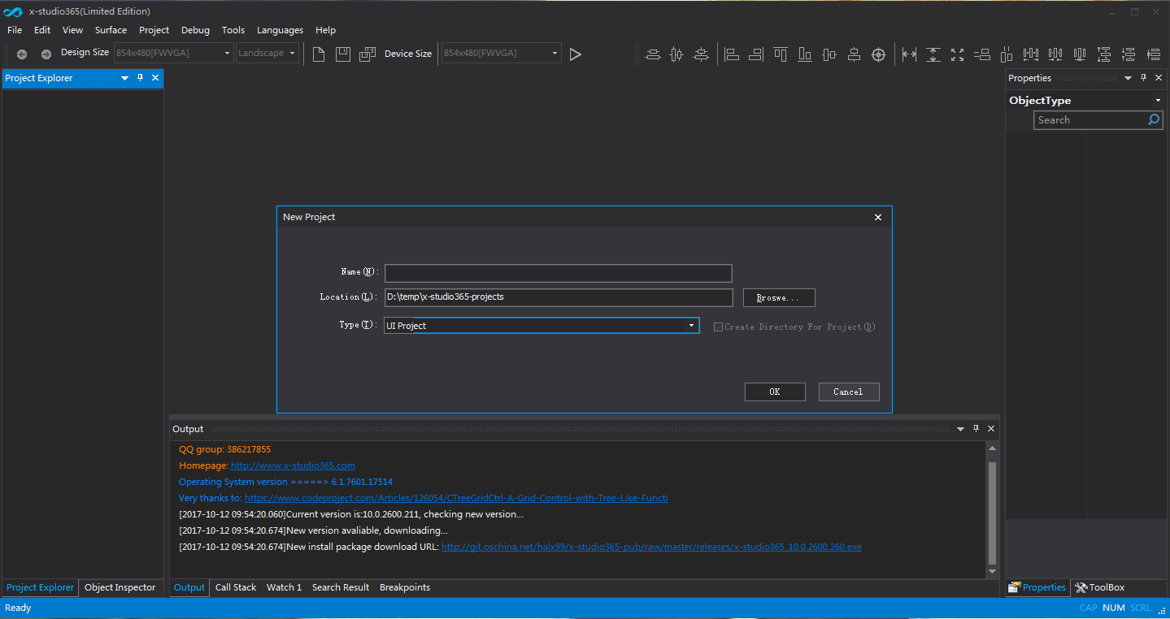
Task: Switch to the ToolBox tab
Action: click(1100, 587)
